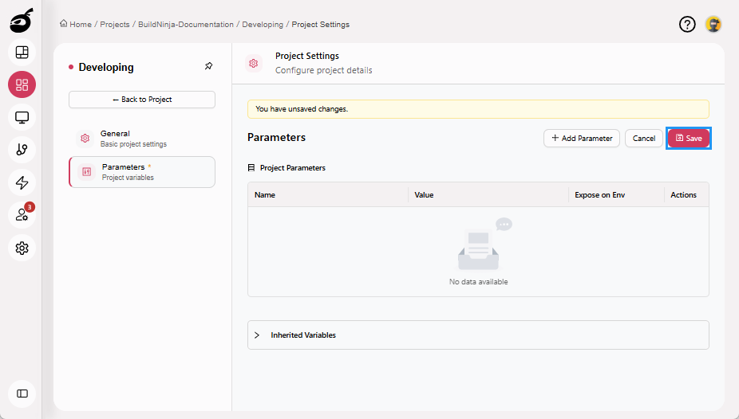Image resolution: width=739 pixels, height=419 pixels.
Task: Click the unsaved changes warning banner
Action: (x=478, y=109)
